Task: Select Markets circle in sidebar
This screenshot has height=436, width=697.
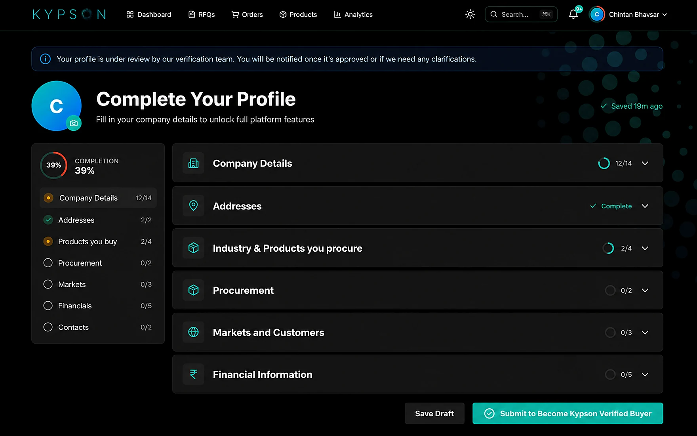Action: click(x=48, y=284)
